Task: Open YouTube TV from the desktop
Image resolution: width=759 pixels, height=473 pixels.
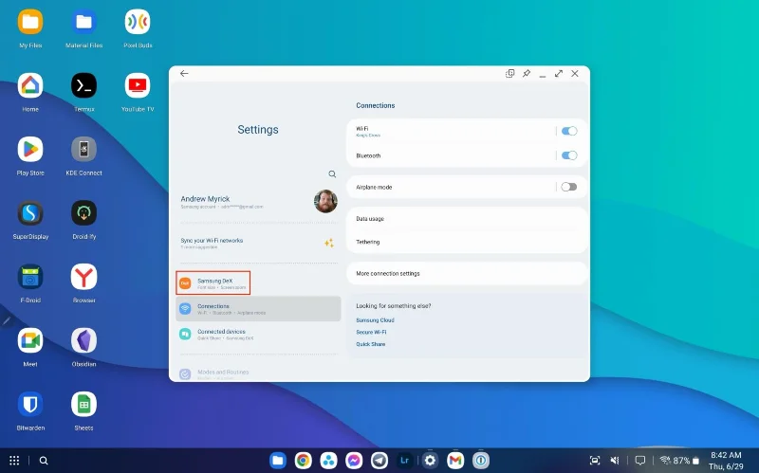Action: coord(138,85)
